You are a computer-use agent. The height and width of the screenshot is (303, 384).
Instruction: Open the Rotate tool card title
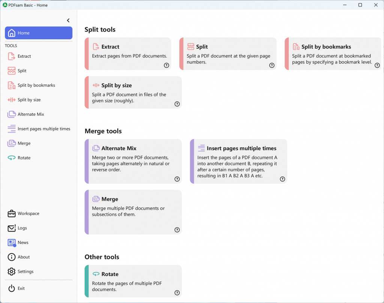[x=110, y=274]
